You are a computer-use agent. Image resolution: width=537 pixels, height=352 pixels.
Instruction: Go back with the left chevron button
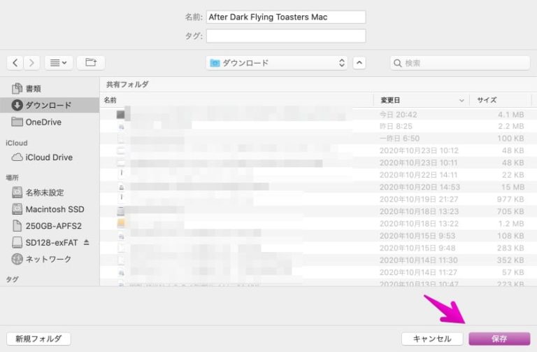pyautogui.click(x=15, y=63)
